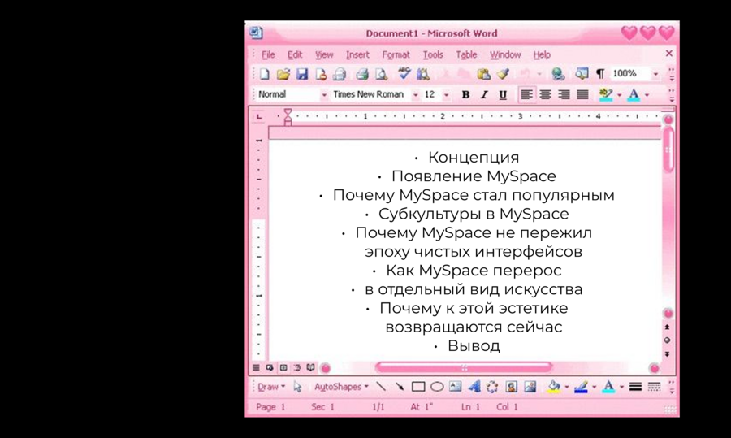Apply the Highlight marker color
731x438 pixels.
(606, 95)
